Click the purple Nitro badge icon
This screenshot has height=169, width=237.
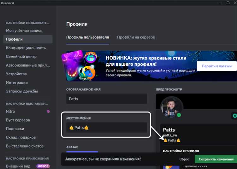tap(48, 111)
